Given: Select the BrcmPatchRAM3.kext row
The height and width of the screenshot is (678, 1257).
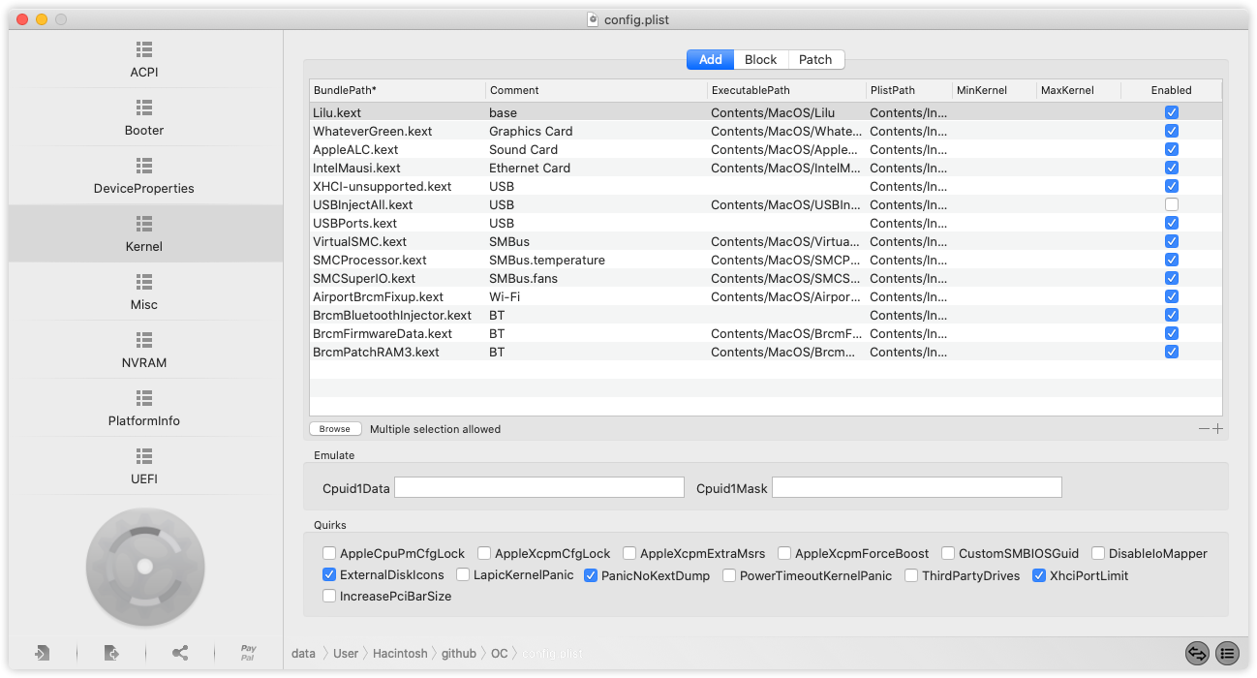Looking at the screenshot, I should (765, 352).
